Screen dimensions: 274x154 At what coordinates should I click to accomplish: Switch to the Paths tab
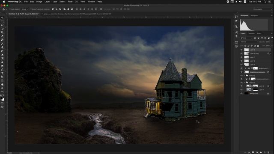pos(259,33)
